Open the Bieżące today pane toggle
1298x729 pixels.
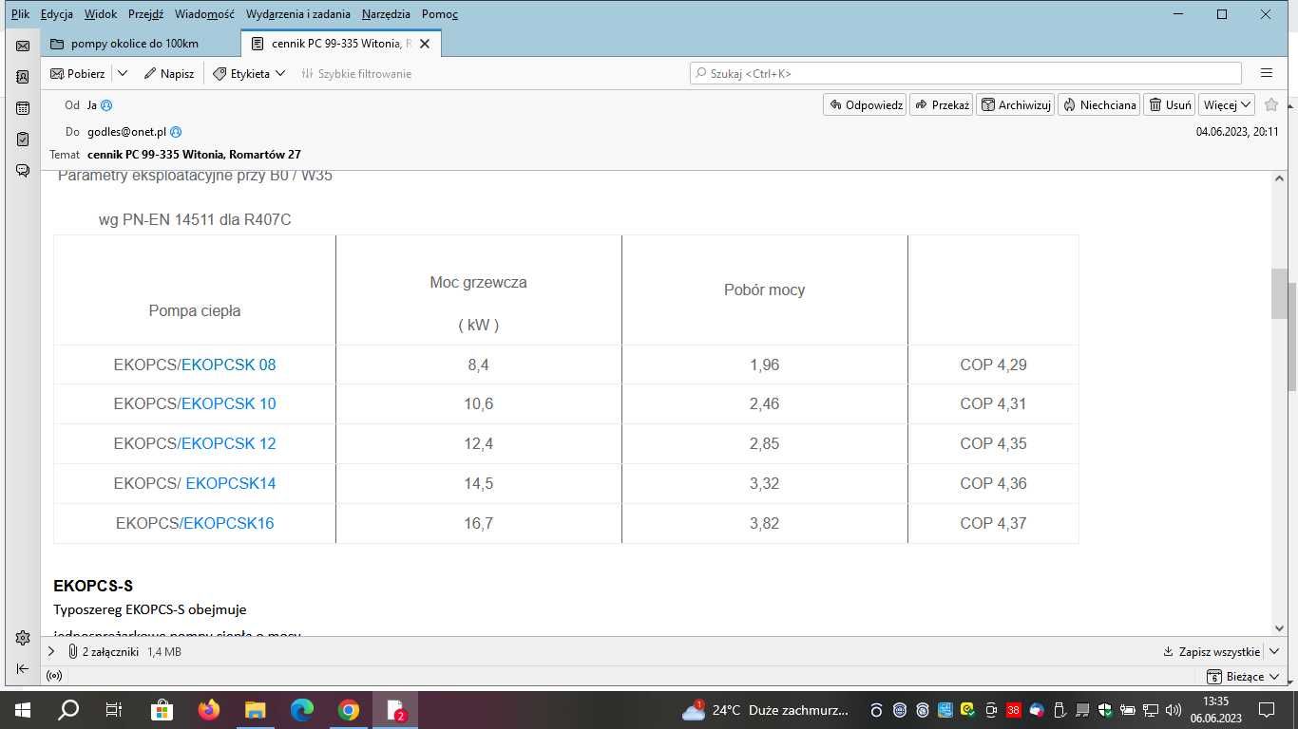pos(1243,676)
